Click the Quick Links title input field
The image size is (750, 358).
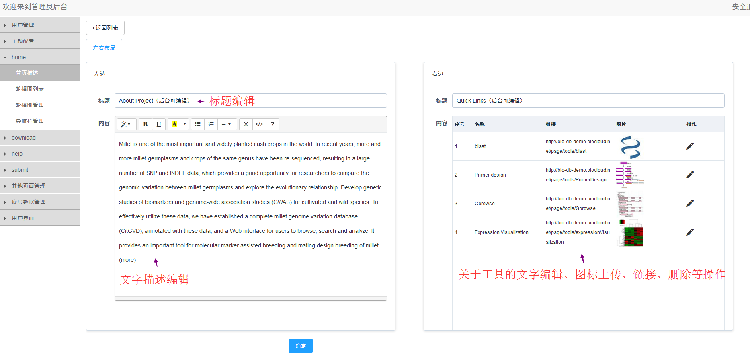(x=588, y=101)
